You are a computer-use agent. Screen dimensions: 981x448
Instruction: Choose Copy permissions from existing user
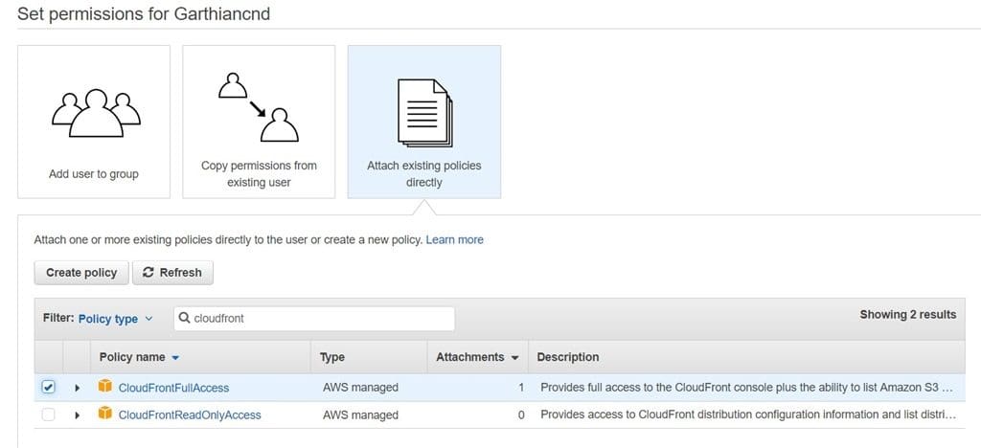tap(259, 122)
